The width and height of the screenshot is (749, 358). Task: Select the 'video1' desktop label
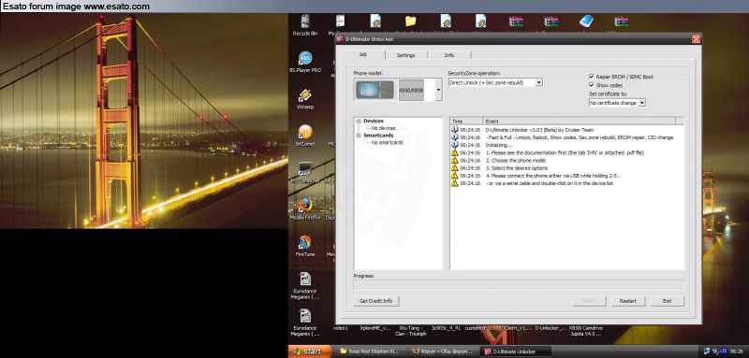tap(341, 328)
